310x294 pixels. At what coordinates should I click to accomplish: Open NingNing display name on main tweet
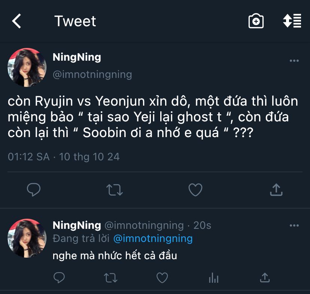(x=77, y=57)
